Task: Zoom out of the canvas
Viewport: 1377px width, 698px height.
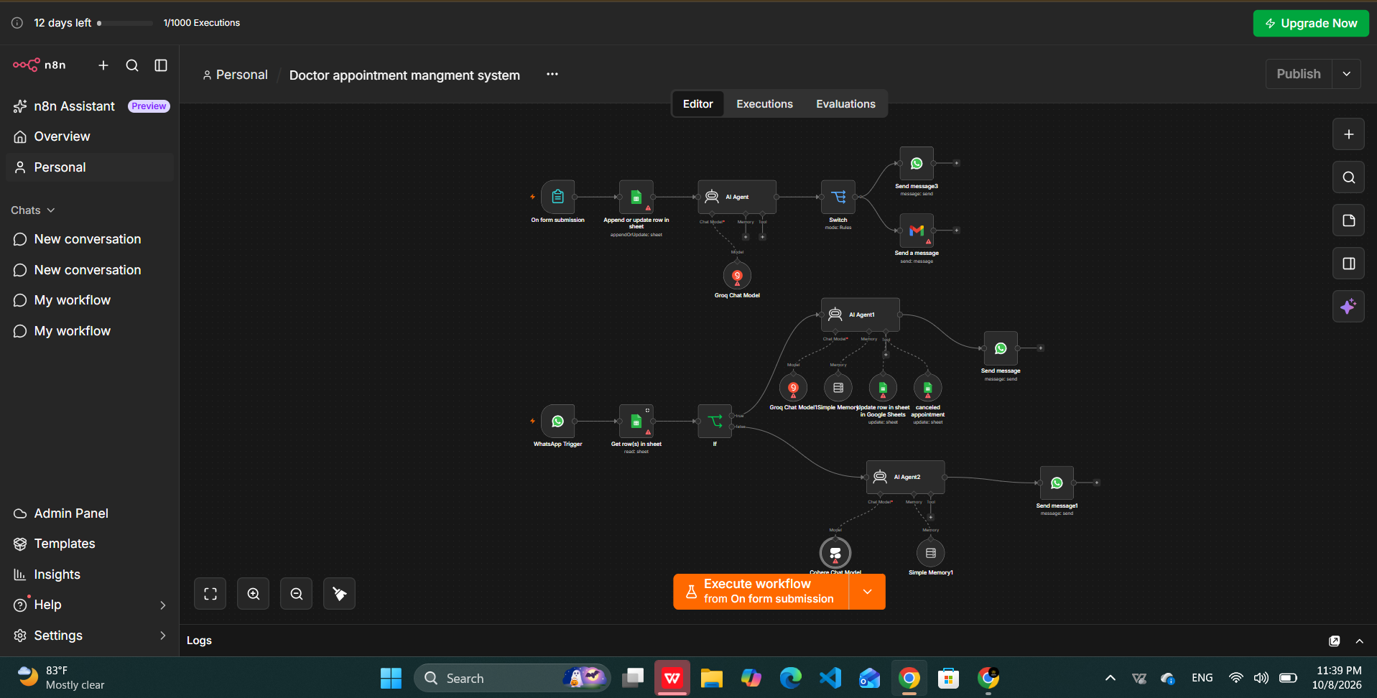Action: pyautogui.click(x=297, y=594)
